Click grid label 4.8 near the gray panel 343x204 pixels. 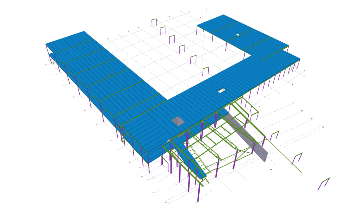point(271,169)
